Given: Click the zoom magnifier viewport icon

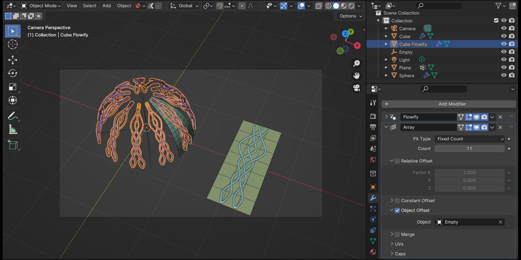Looking at the screenshot, I should pos(357,63).
